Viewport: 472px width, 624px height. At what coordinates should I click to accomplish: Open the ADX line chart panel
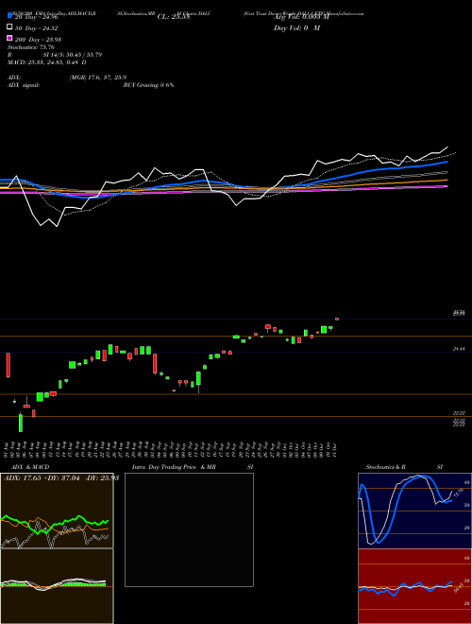point(57,511)
